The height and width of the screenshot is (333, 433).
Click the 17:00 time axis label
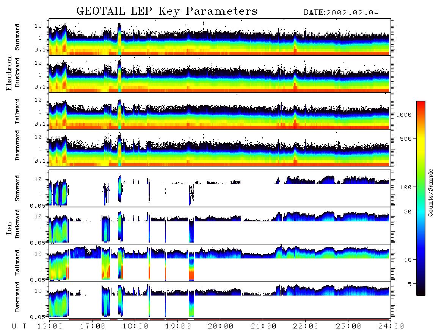pyautogui.click(x=93, y=326)
